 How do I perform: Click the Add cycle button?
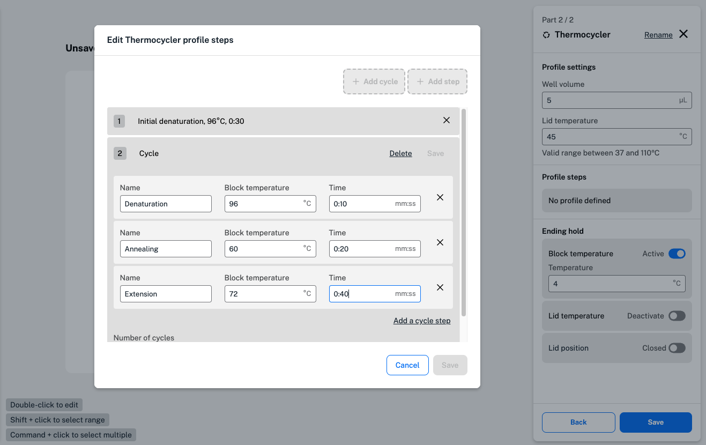tap(374, 81)
